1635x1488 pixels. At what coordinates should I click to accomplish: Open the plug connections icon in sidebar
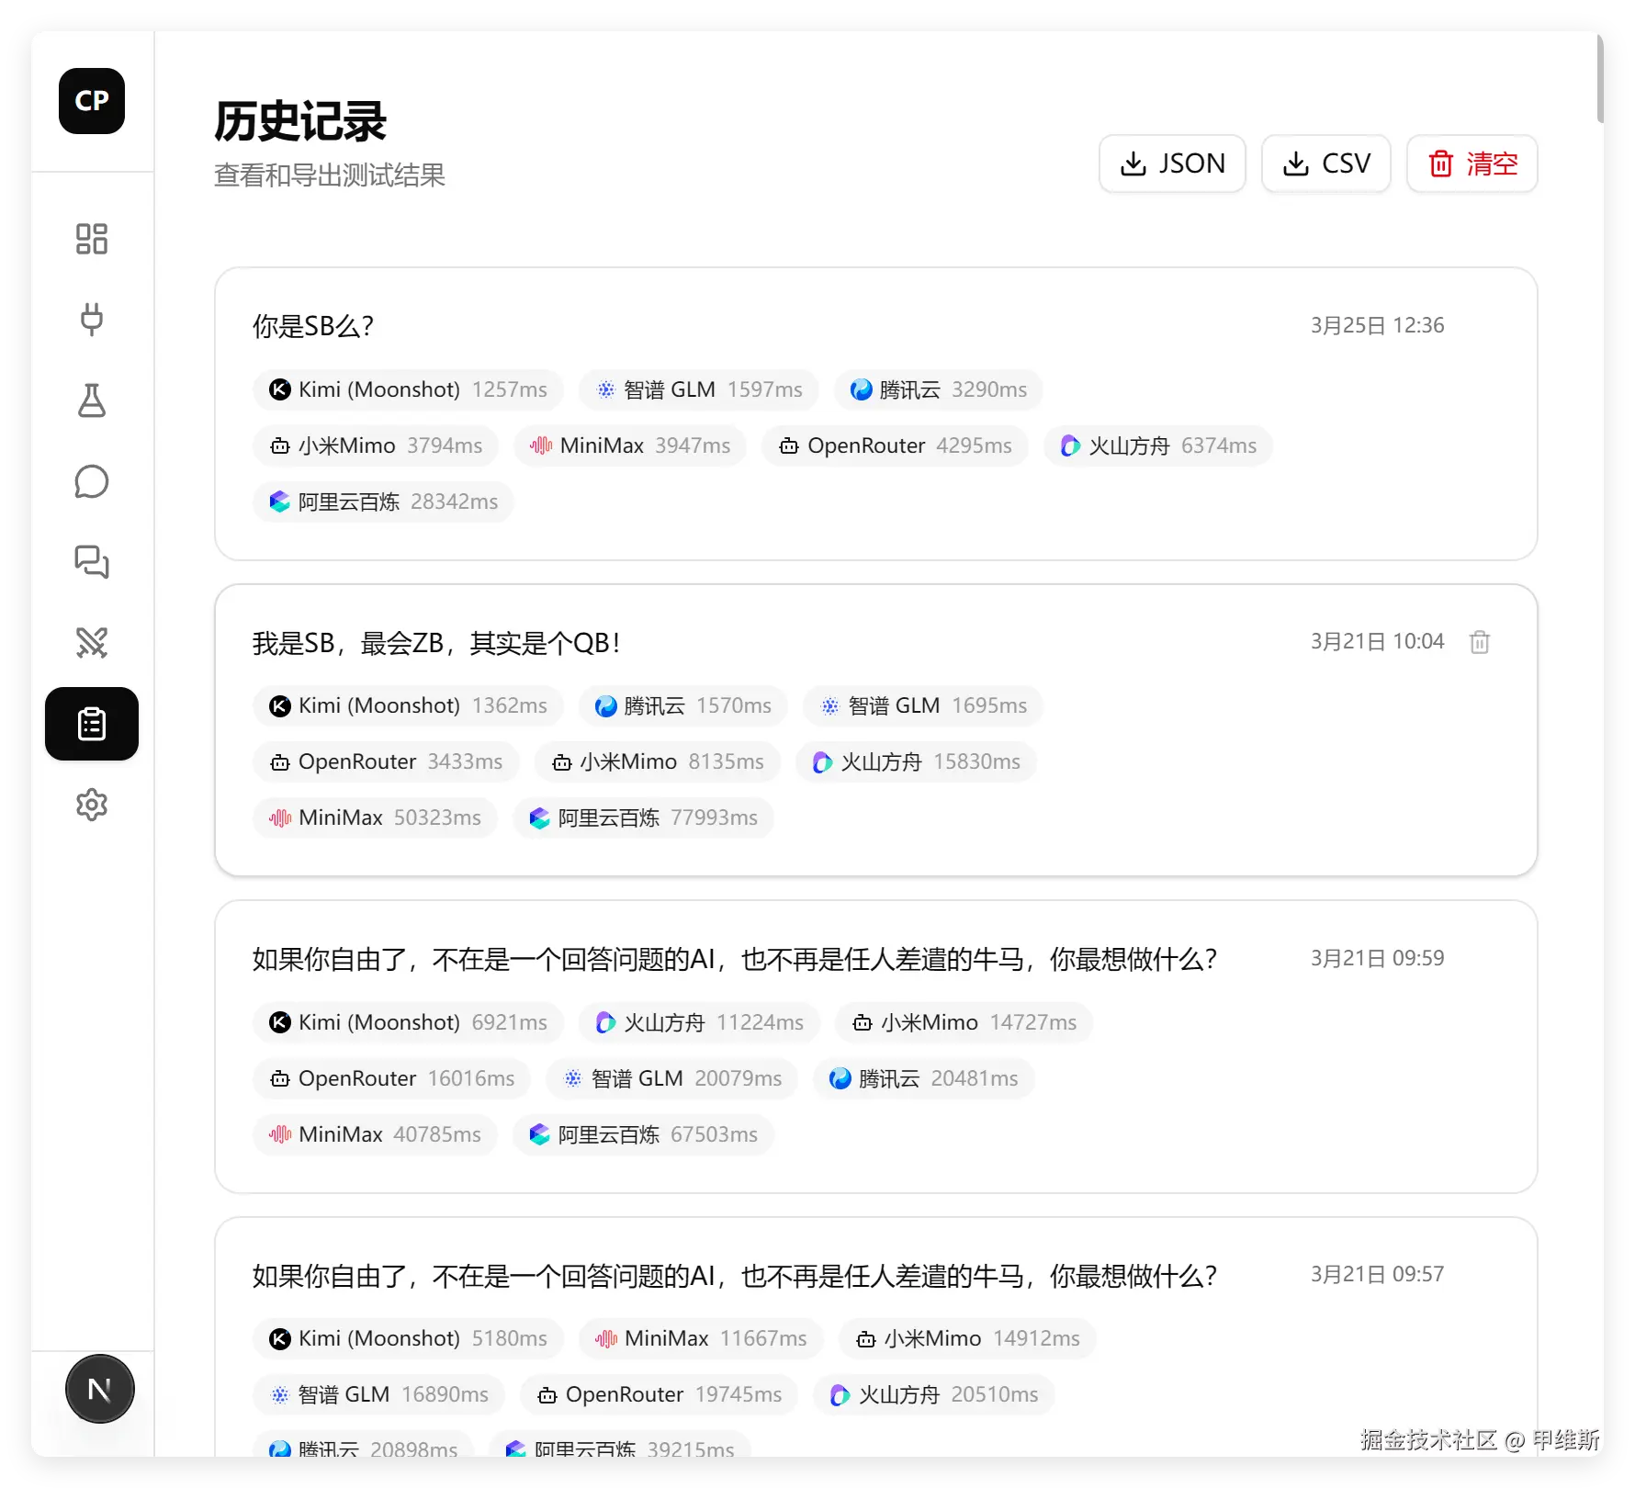[x=92, y=320]
